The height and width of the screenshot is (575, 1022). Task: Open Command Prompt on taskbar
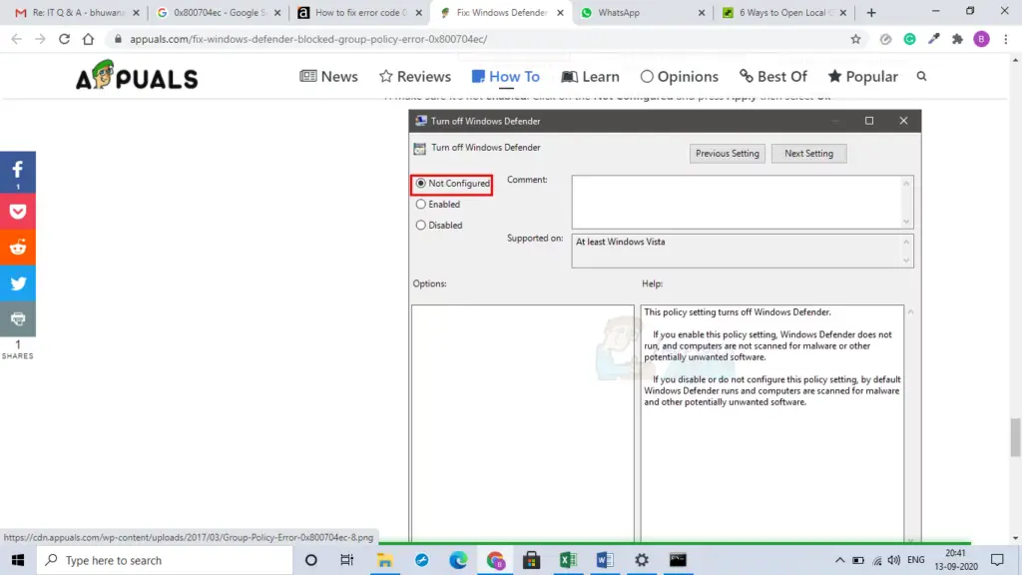pos(678,560)
